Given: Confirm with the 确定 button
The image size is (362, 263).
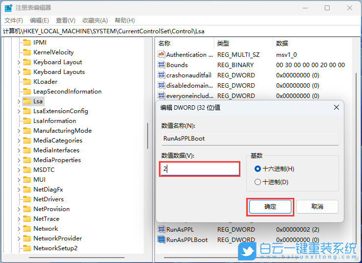Looking at the screenshot, I should pyautogui.click(x=270, y=207).
